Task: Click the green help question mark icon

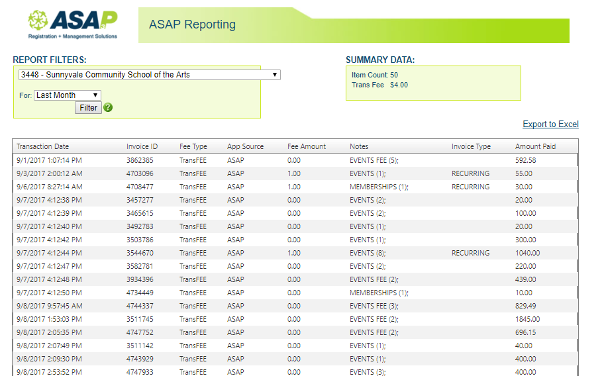Action: (x=108, y=107)
